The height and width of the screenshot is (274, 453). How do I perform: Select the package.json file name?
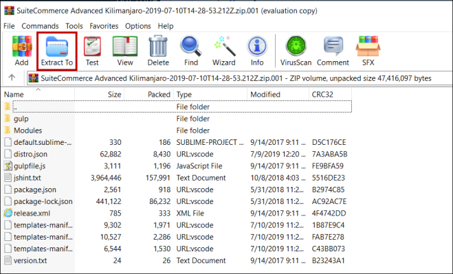pyautogui.click(x=35, y=190)
